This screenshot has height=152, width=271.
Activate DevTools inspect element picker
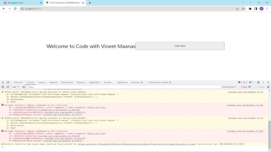pos(3,83)
